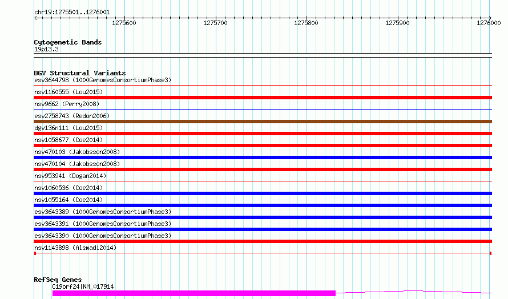Click the 1275700 ruler tick label
Viewport: 508px width, 299px height.
[x=215, y=23]
